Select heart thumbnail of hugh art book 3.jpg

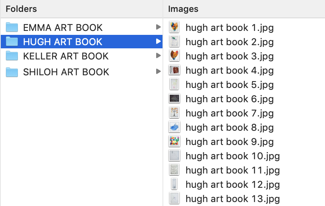(174, 56)
